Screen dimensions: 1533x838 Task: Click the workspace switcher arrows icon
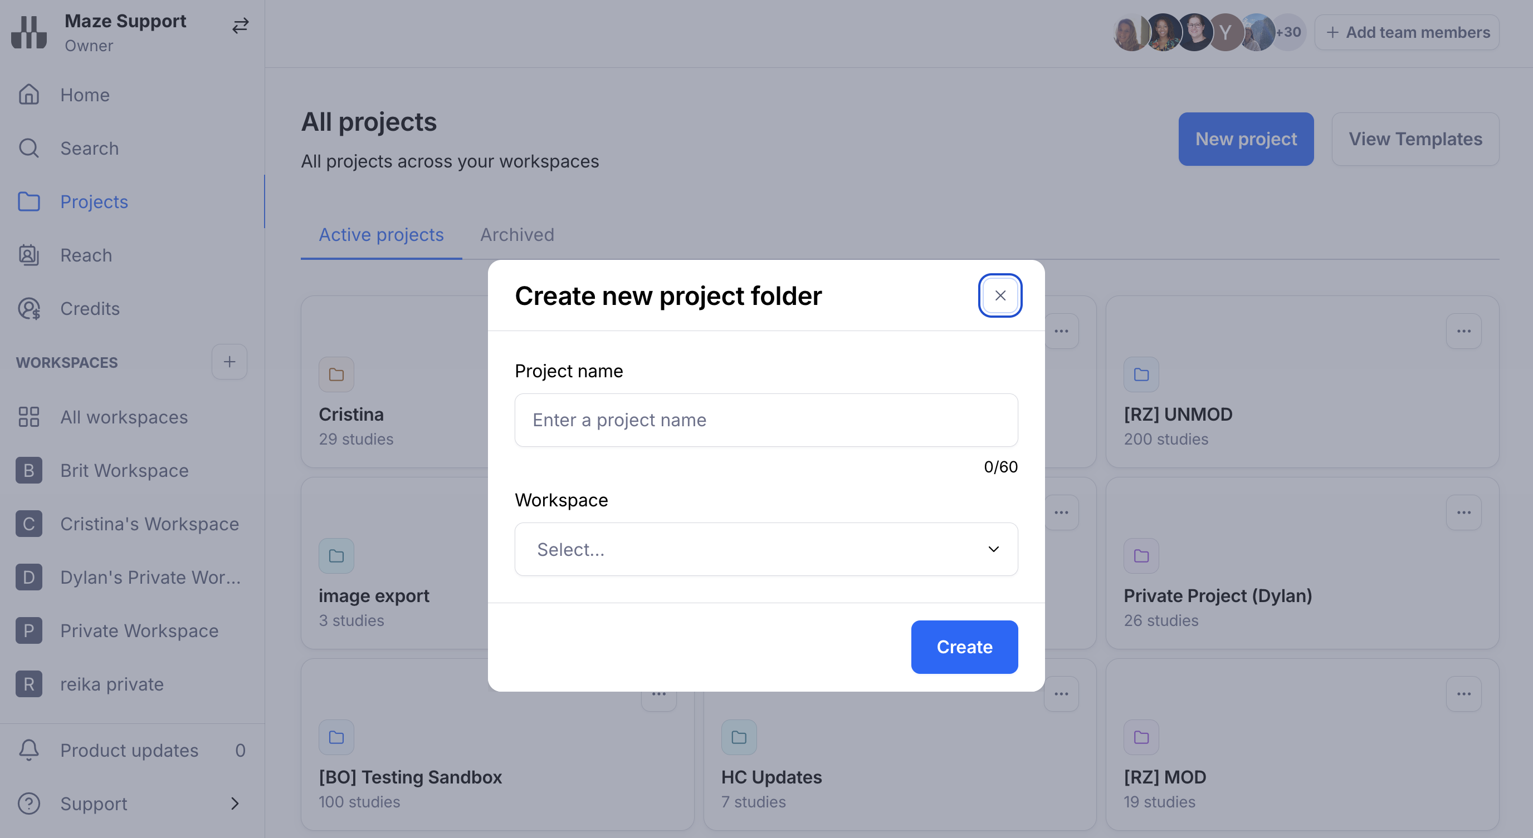pos(240,26)
